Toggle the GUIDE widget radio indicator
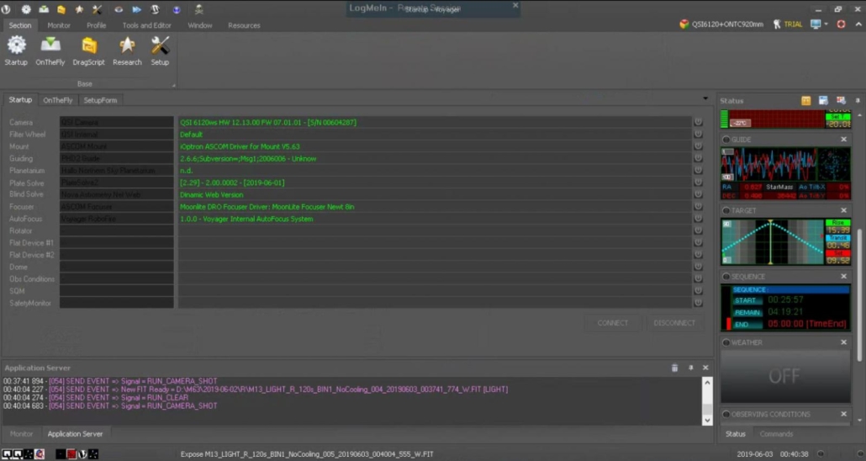This screenshot has width=866, height=461. click(726, 140)
